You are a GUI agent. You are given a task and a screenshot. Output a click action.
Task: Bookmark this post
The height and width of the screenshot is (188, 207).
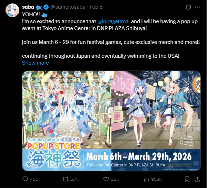187,179
